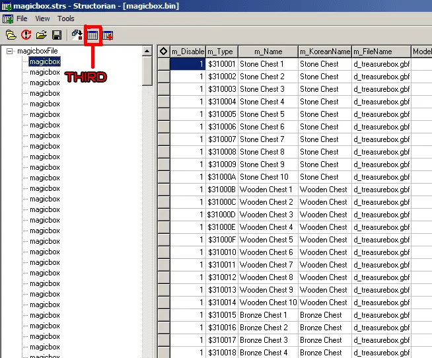Select the highlighted magicbox tree entry
Screen dimensions: 432x358
(x=45, y=61)
